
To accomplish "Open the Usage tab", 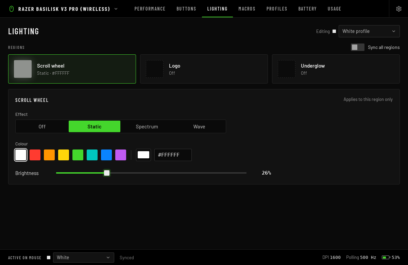I will click(x=335, y=9).
